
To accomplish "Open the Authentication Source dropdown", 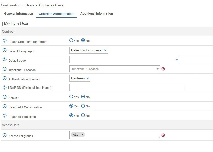I will pos(80,78).
